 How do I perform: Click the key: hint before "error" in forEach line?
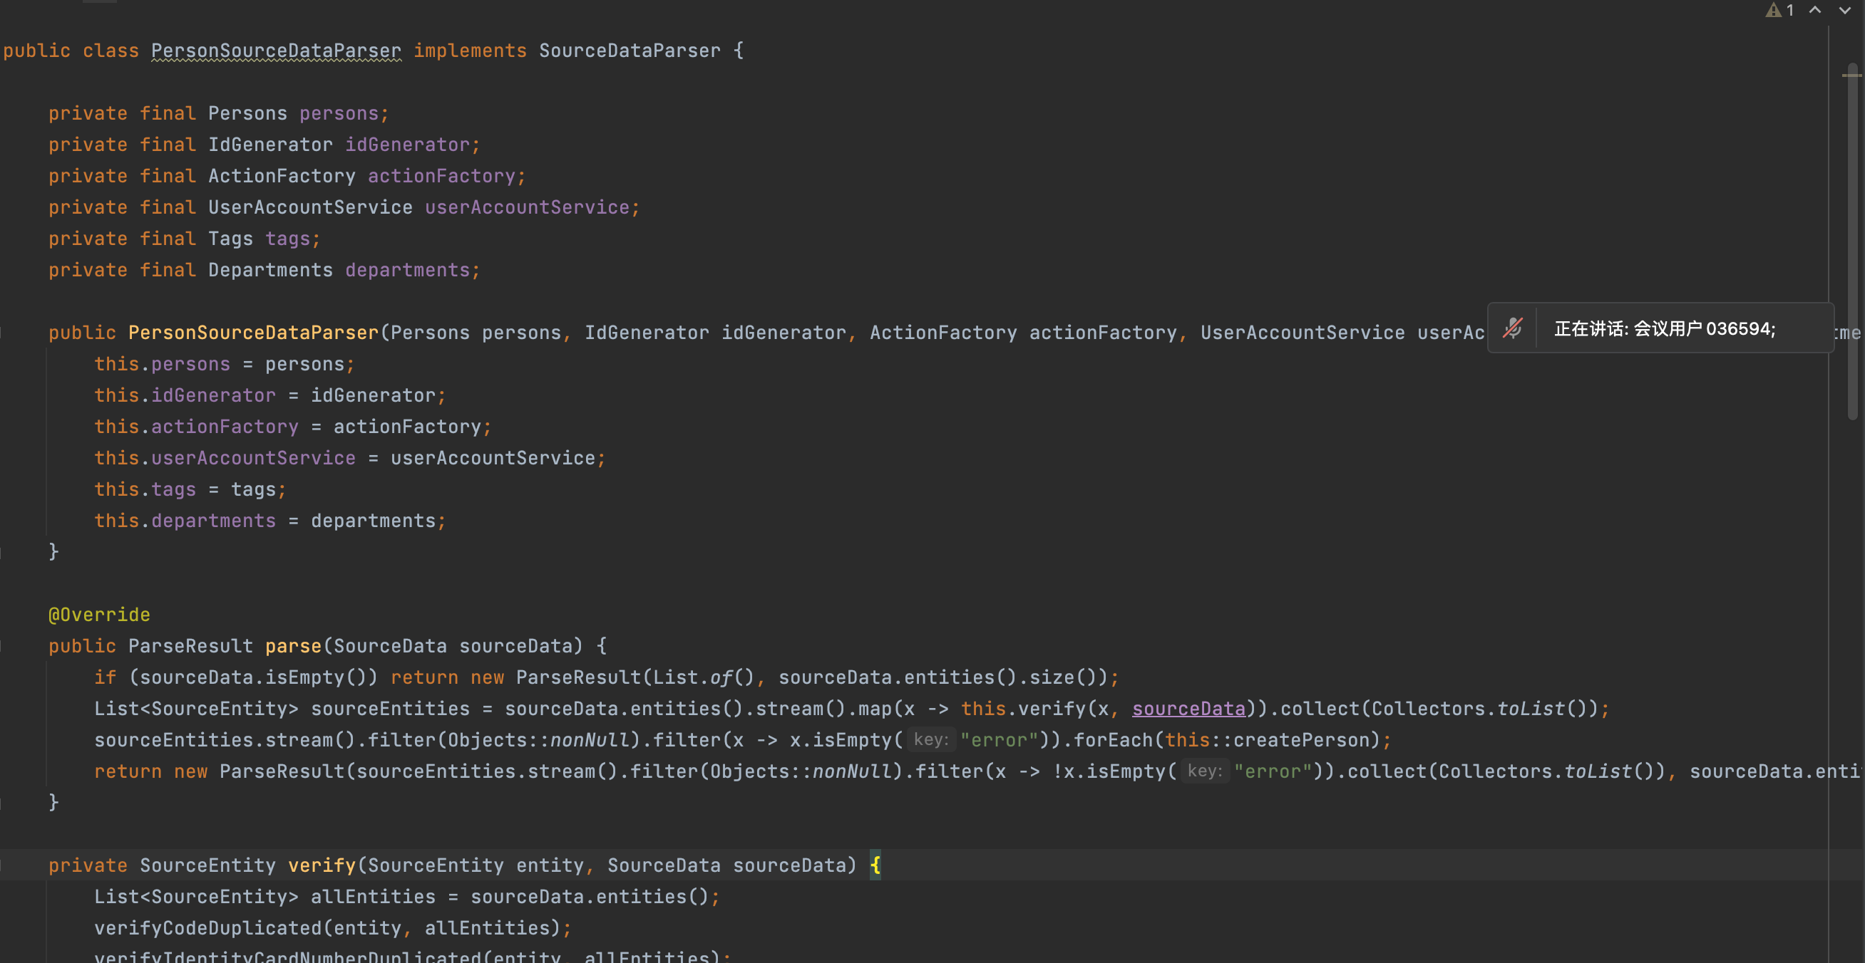click(x=931, y=740)
